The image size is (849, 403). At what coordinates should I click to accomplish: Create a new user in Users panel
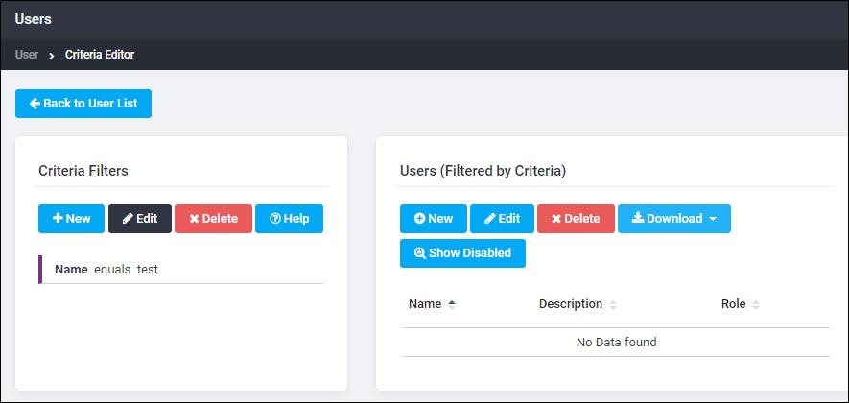434,219
